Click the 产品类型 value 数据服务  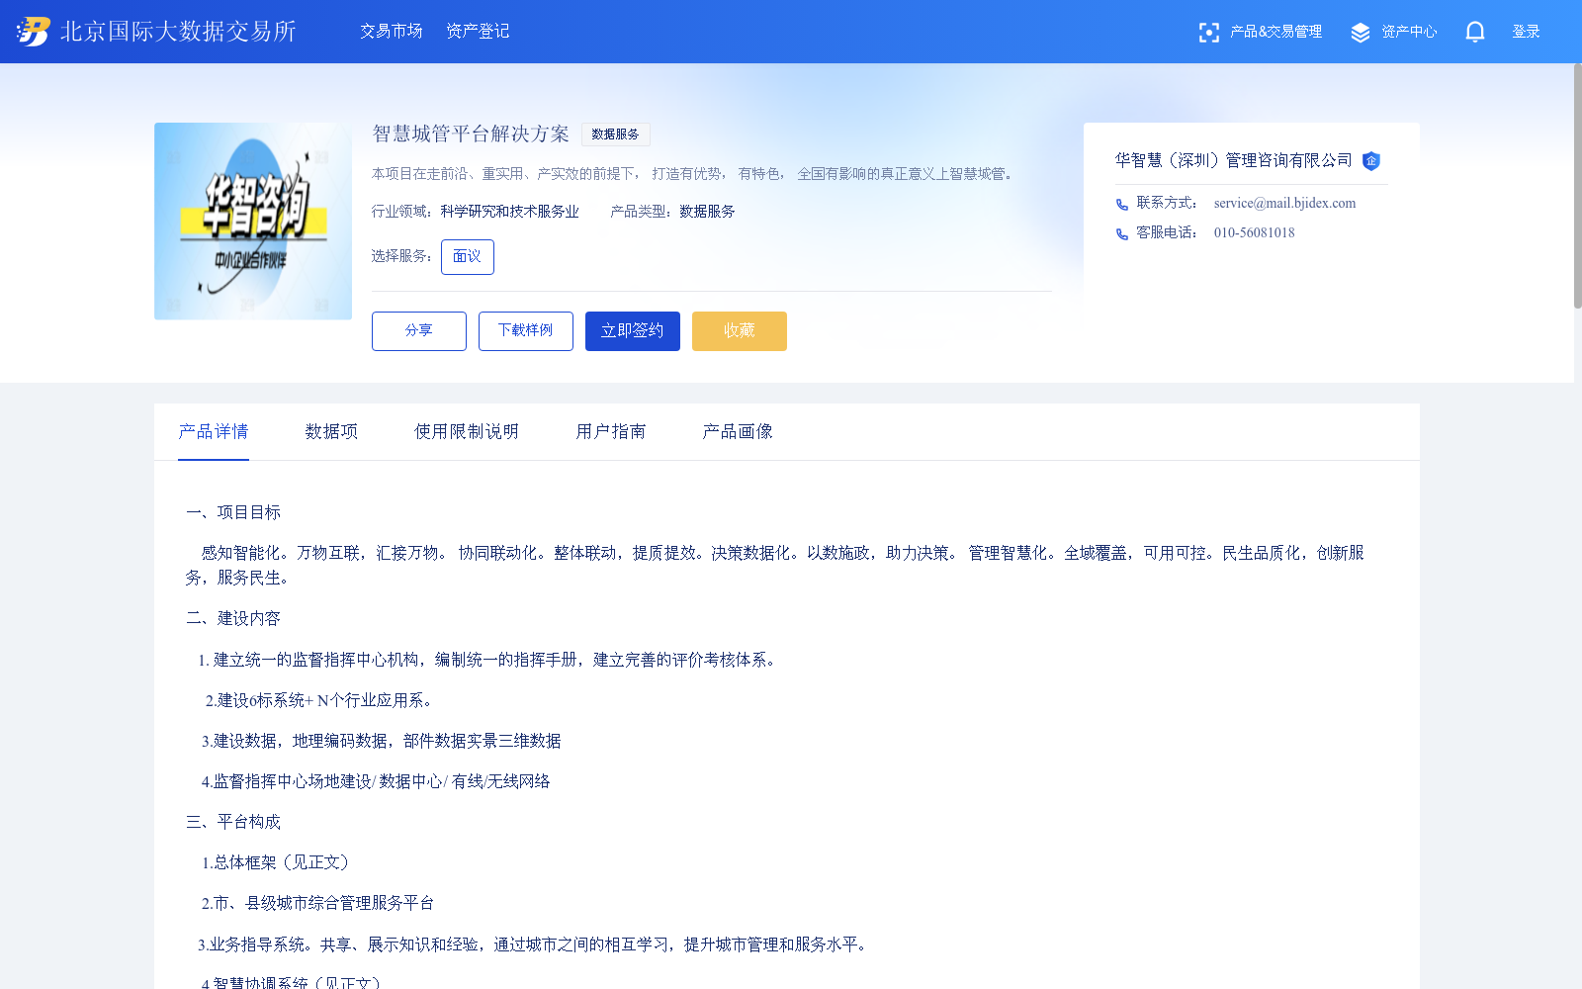(x=707, y=212)
